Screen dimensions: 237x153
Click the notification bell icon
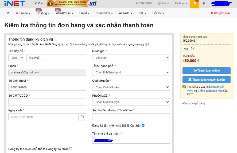click(204, 3)
